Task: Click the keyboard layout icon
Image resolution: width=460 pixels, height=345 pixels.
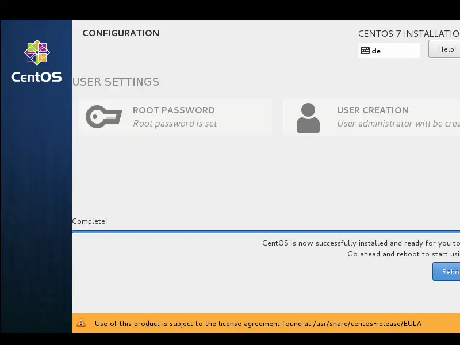Action: [x=365, y=51]
